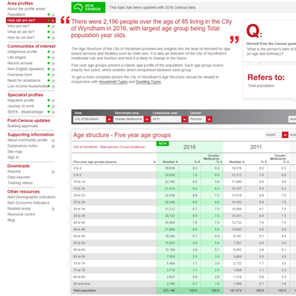Click arrow icon next to Who are we?
The height and width of the screenshot is (296, 296).
pos(53,26)
